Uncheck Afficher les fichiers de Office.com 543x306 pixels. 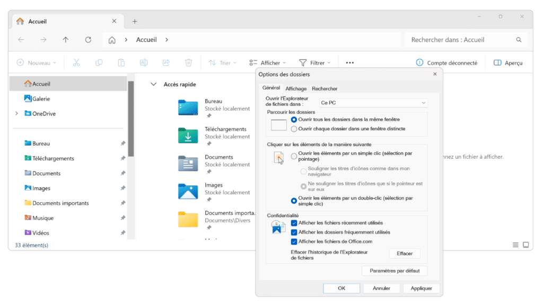tap(294, 242)
